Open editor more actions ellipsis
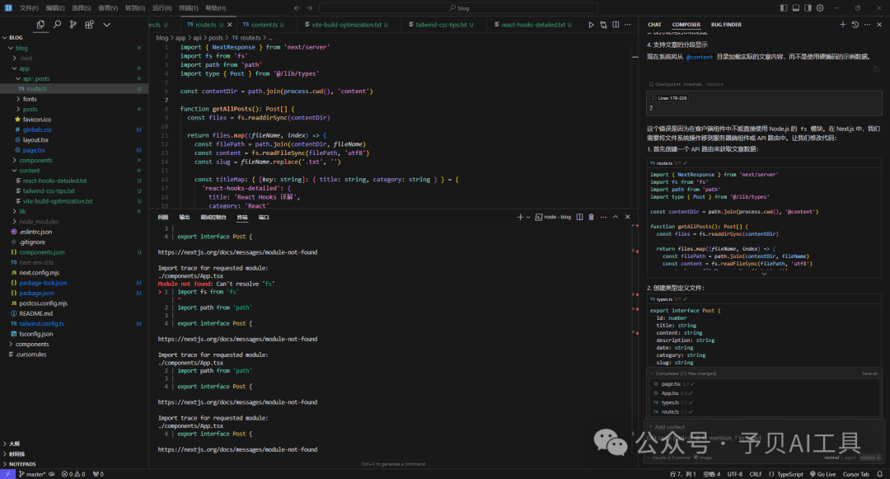The width and height of the screenshot is (890, 479). [627, 25]
